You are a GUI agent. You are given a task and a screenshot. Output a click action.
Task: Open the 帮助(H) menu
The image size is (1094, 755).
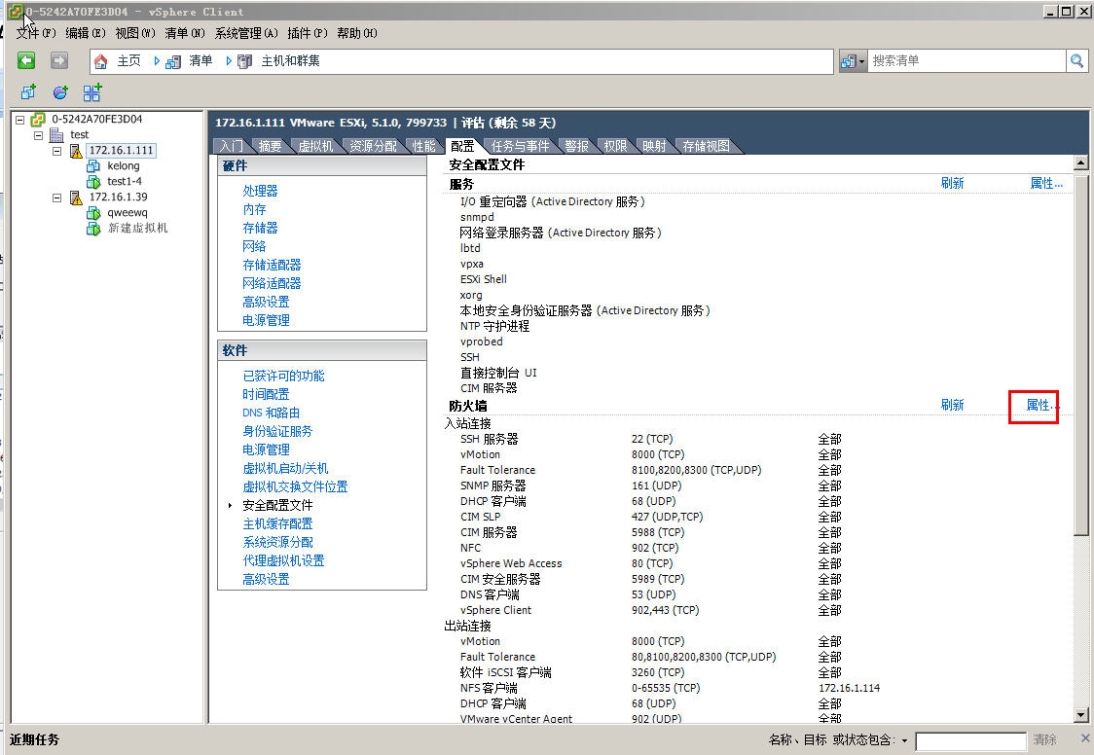(356, 33)
